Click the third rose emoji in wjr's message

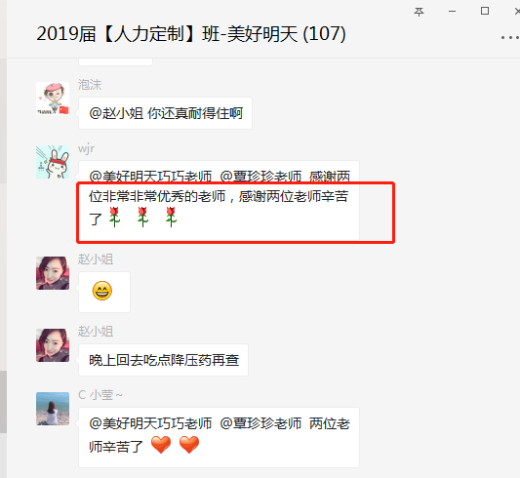point(171,218)
